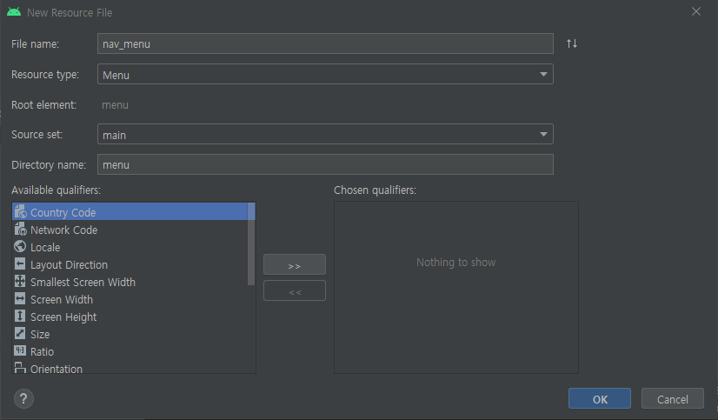Click the Country Code qualifier icon
Image resolution: width=718 pixels, height=420 pixels.
(x=20, y=211)
